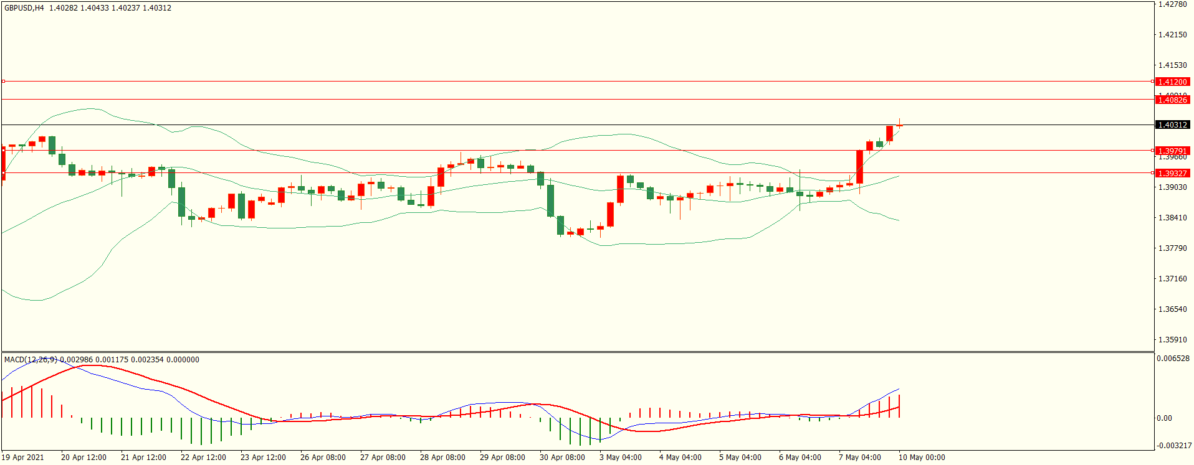Click the -0.003217 MACD scale value
Screen dimensions: 1194x465
(x=1173, y=445)
